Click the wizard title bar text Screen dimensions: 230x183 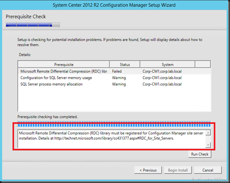[114, 5]
